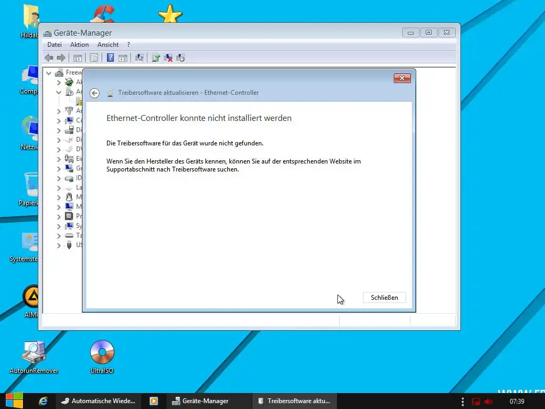The width and height of the screenshot is (545, 409).
Task: Click the red network tray icon
Action: (x=475, y=402)
